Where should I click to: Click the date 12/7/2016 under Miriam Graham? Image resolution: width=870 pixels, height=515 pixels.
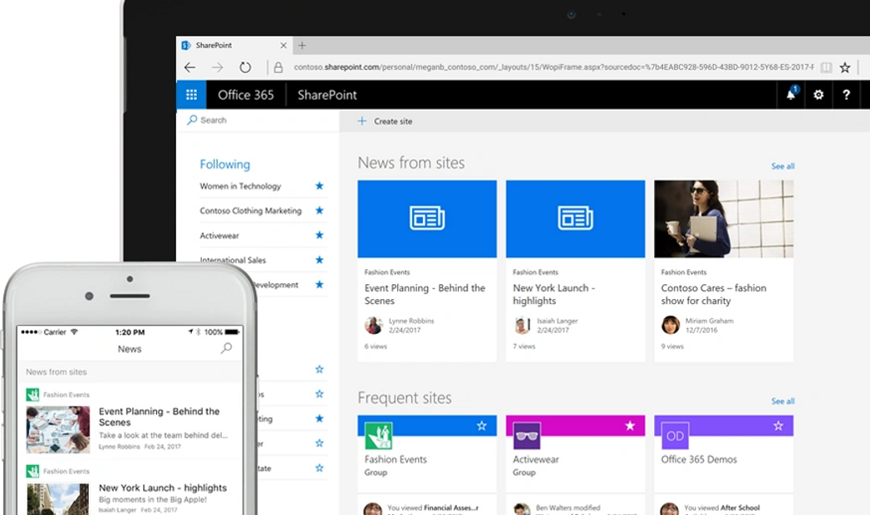click(701, 331)
